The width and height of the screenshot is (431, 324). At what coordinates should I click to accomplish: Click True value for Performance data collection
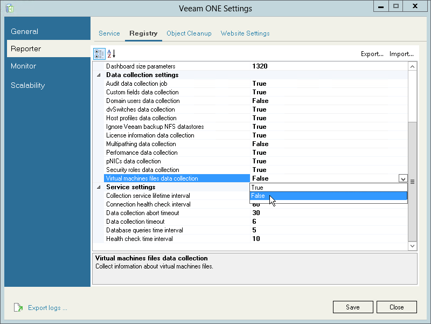(260, 153)
